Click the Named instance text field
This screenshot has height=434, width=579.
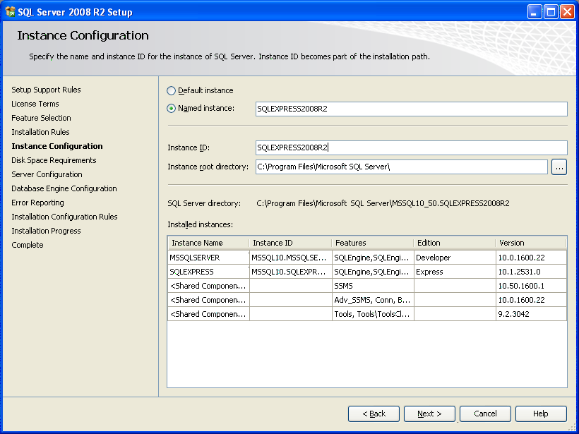coord(412,109)
